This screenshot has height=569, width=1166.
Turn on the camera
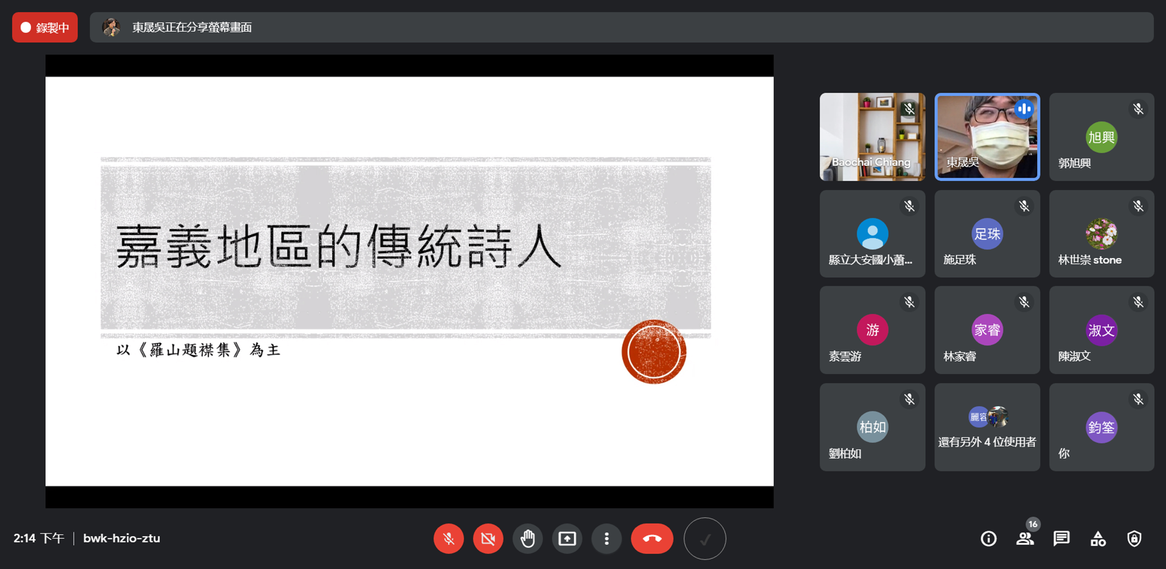[487, 539]
